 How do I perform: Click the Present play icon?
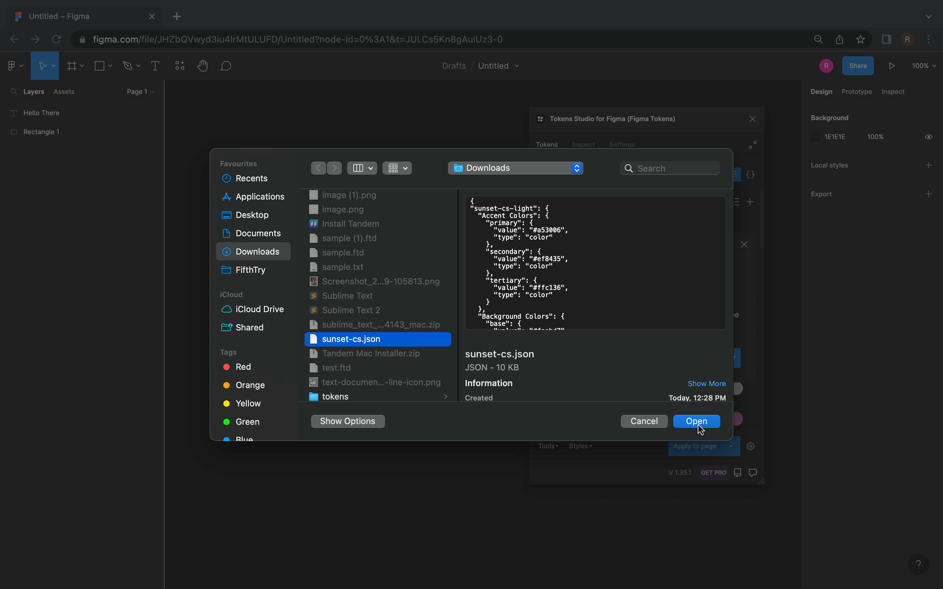click(892, 66)
